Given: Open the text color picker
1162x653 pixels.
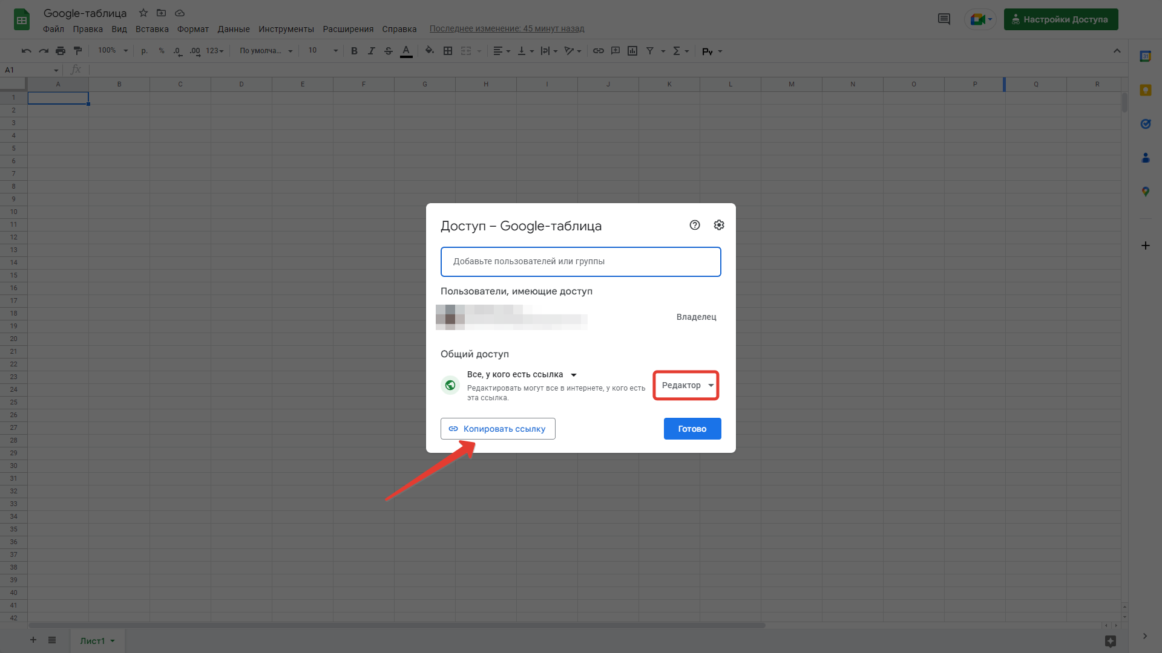Looking at the screenshot, I should [x=406, y=51].
